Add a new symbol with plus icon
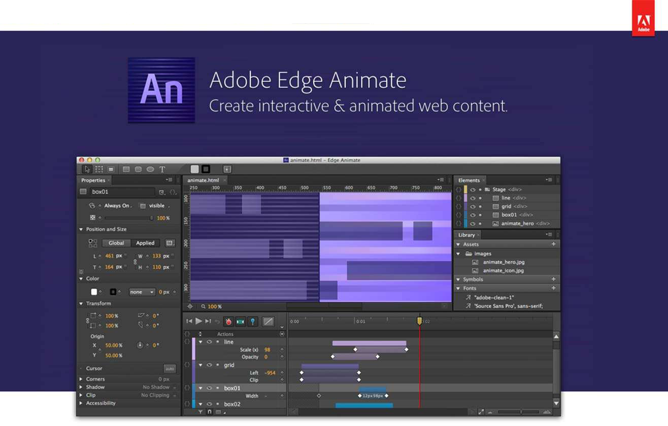The width and height of the screenshot is (668, 426). point(553,279)
